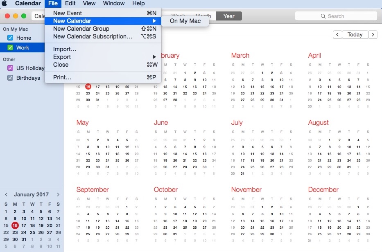Image resolution: width=382 pixels, height=252 pixels.
Task: Show previous month in mini calendar
Action: tap(6, 195)
